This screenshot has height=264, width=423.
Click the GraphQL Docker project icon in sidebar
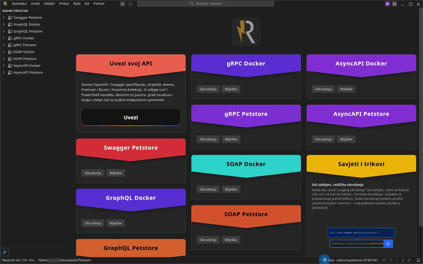pos(10,25)
